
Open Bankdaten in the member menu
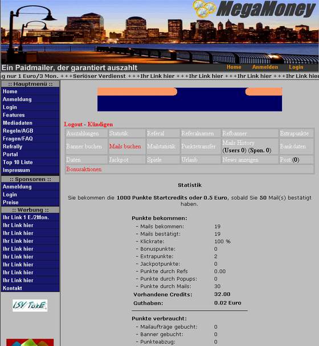click(293, 146)
